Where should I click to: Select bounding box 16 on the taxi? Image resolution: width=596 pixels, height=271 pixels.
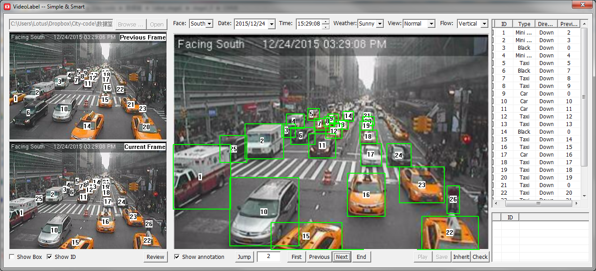366,195
